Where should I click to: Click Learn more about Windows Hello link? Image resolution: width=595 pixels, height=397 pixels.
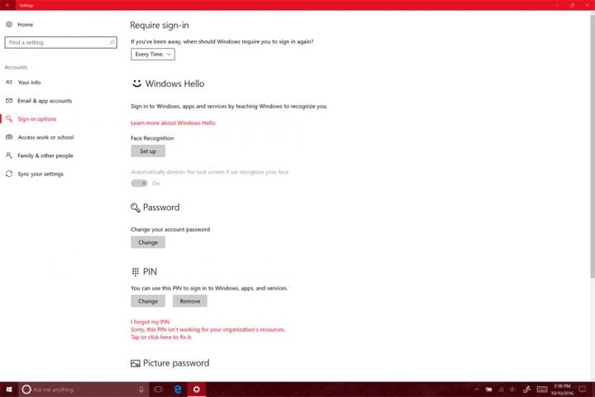(x=173, y=122)
